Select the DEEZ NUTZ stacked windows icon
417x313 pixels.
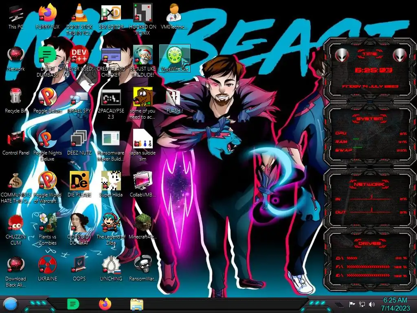[x=79, y=143]
